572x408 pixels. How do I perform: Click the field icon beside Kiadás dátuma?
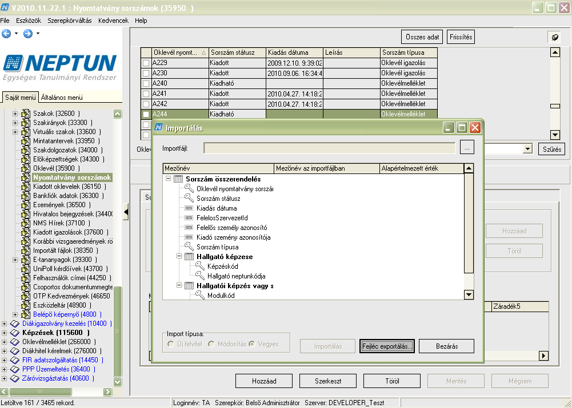click(189, 208)
